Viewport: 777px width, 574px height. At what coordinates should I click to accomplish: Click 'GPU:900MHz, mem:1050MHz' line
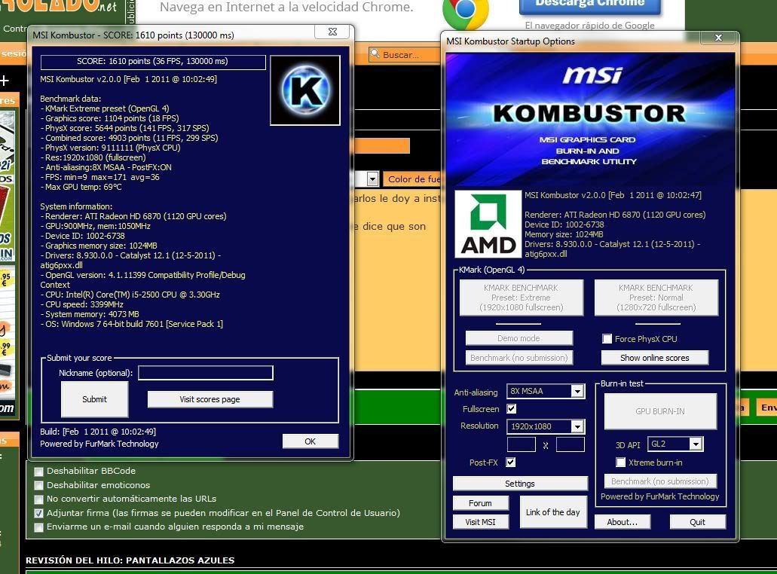[95, 226]
